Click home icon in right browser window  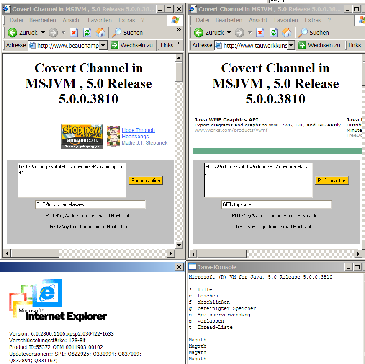[x=287, y=33]
